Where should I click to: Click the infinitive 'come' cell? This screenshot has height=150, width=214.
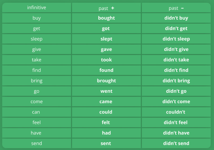tap(37, 102)
